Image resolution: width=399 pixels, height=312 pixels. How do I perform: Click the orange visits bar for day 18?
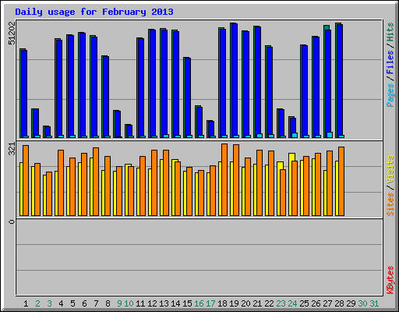coord(224,179)
